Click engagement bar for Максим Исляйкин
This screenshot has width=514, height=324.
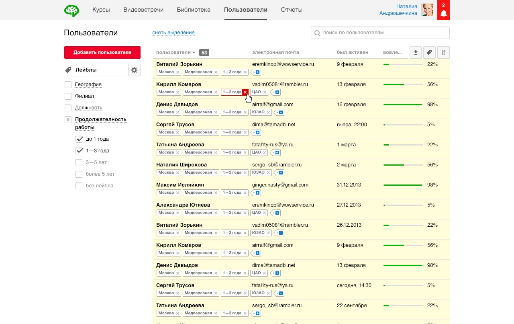403,185
